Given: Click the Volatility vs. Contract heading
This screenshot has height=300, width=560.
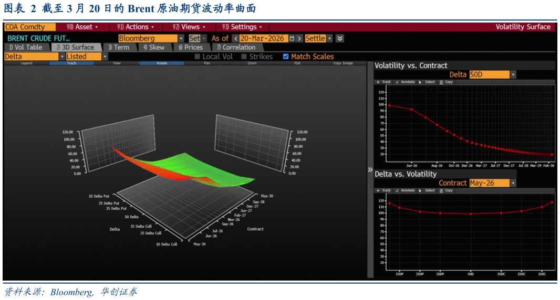Looking at the screenshot, I should click(411, 66).
